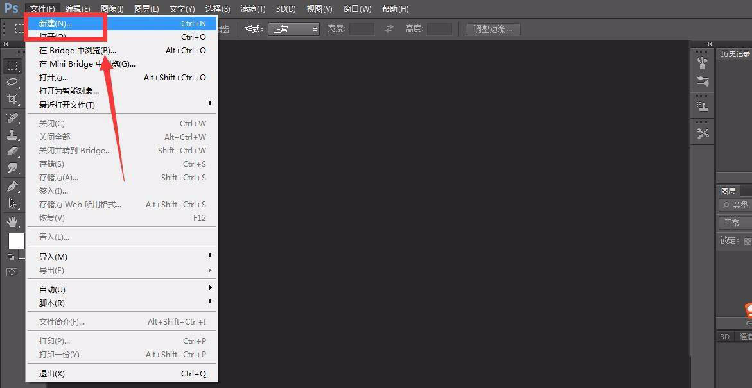The width and height of the screenshot is (752, 388).
Task: Select the Lasso tool
Action: point(12,82)
